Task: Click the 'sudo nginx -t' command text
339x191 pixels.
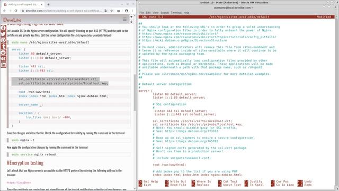Action: pos(23,140)
